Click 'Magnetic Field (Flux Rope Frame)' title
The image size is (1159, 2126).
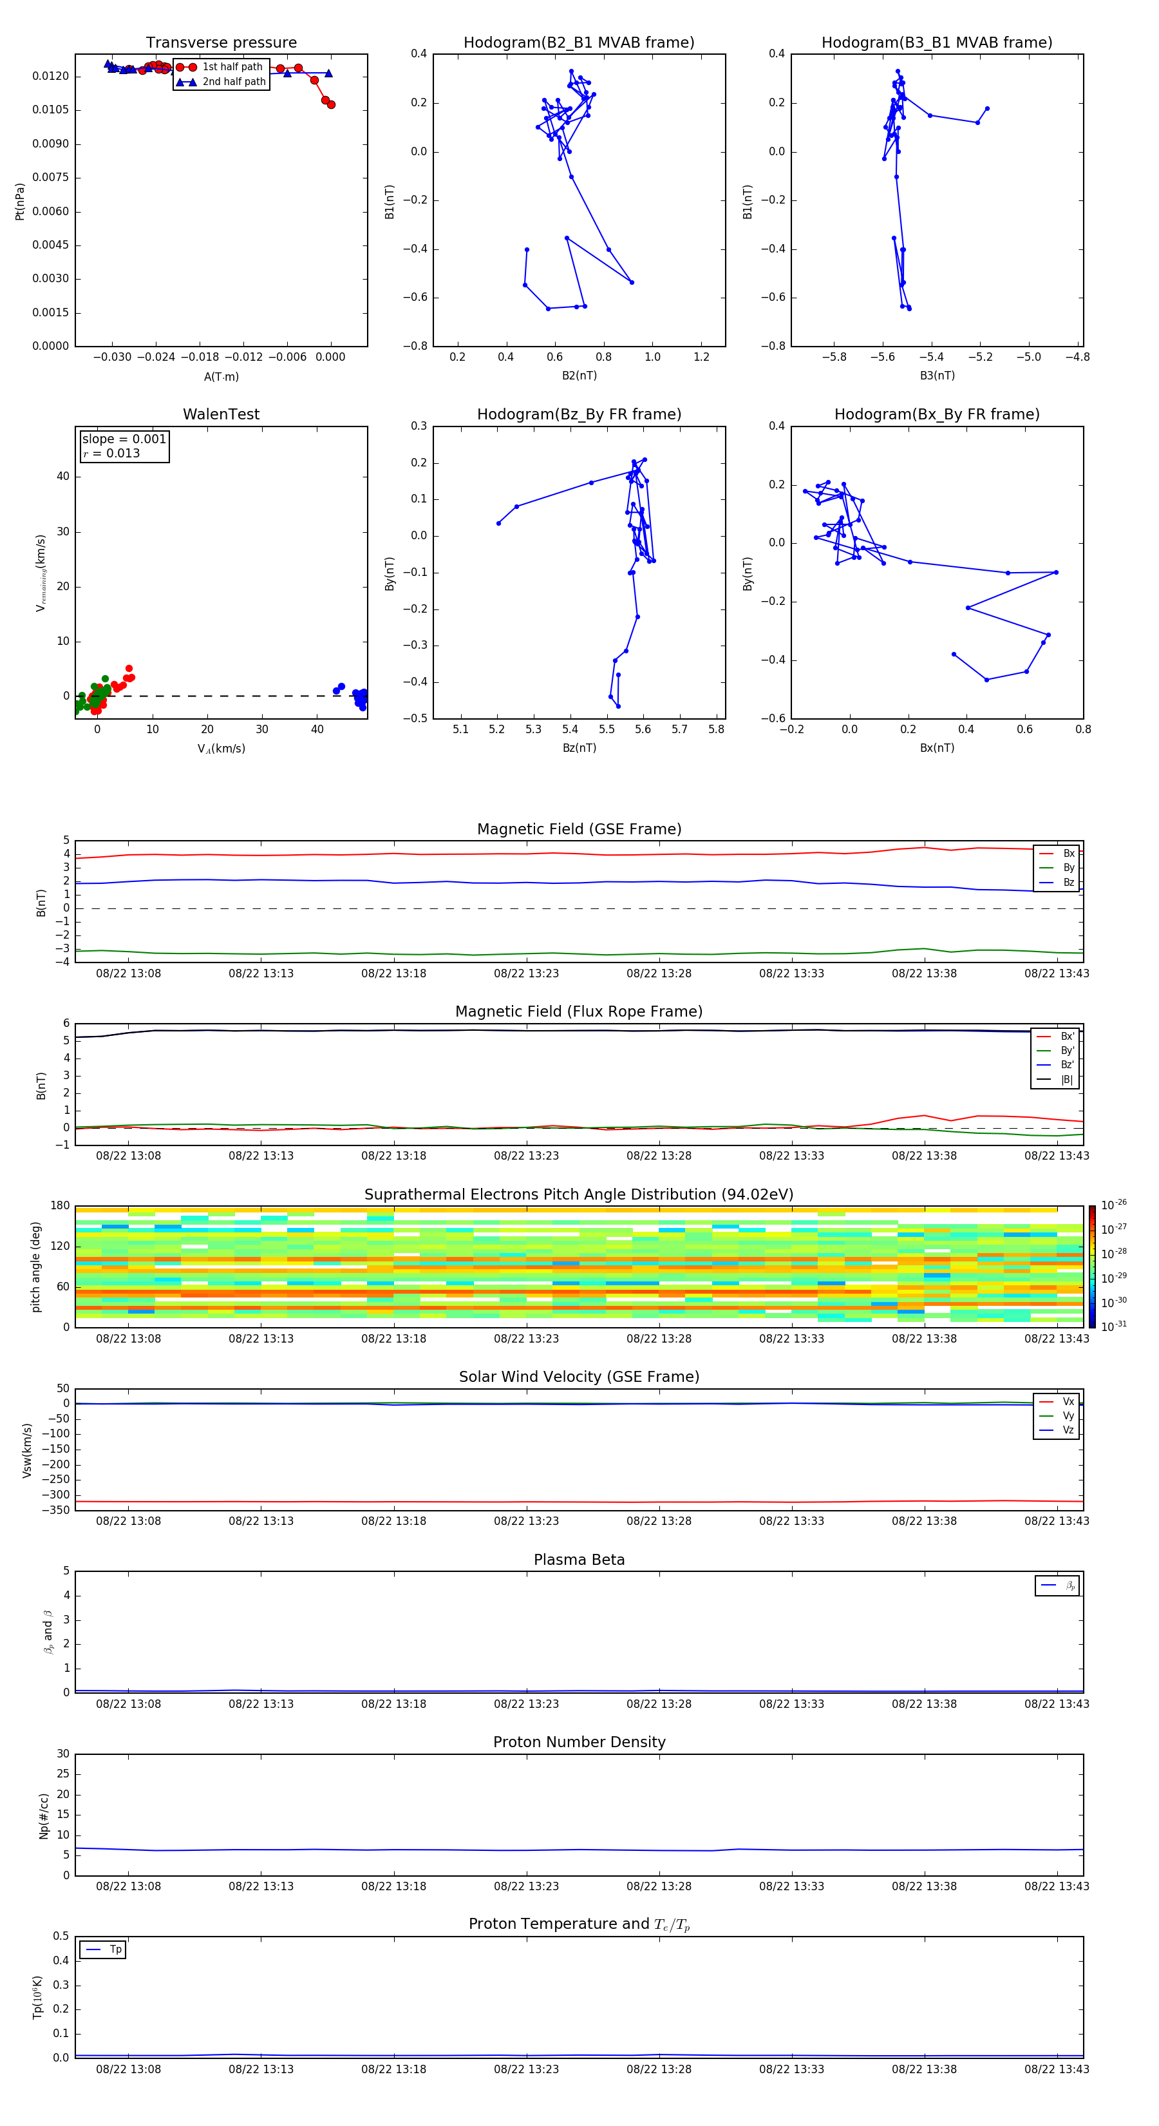(579, 1012)
